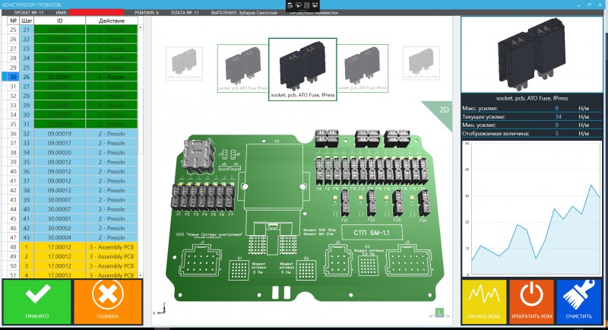Click ID cell 09.00017

click(60, 143)
